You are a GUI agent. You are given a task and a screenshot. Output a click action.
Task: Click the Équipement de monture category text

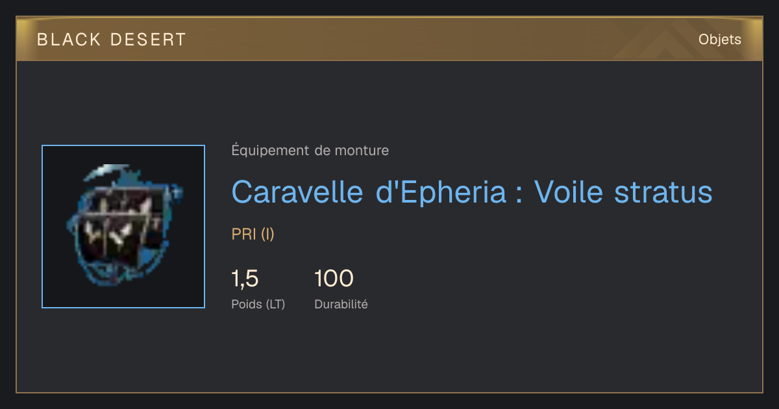tap(310, 151)
